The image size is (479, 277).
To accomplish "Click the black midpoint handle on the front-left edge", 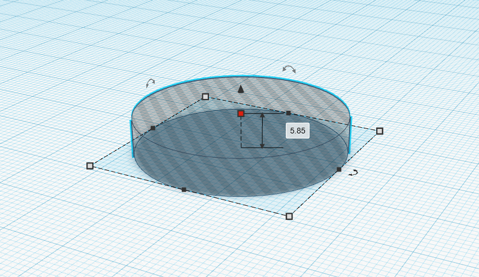I will [184, 190].
